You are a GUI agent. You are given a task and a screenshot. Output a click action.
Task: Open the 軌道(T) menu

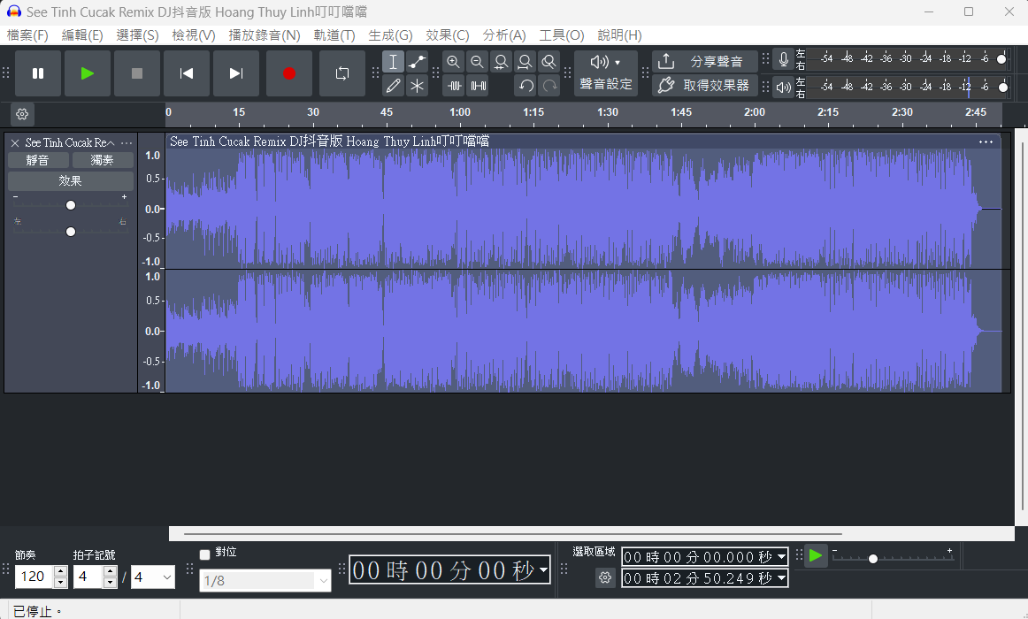(334, 35)
